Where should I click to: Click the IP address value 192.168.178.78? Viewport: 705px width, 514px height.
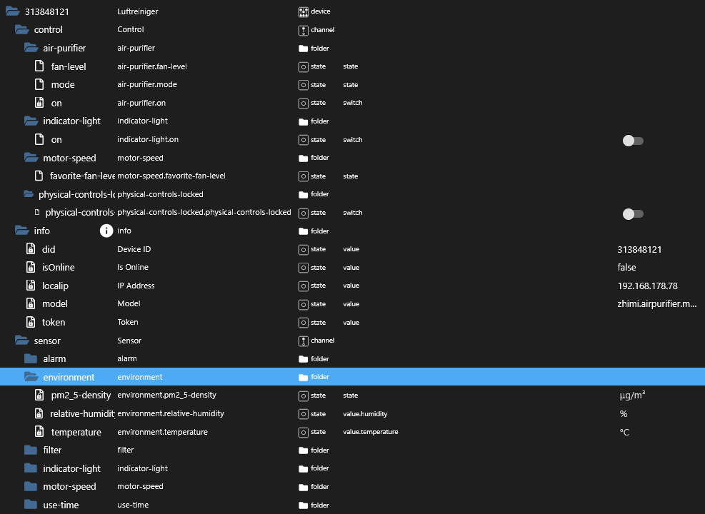[647, 286]
